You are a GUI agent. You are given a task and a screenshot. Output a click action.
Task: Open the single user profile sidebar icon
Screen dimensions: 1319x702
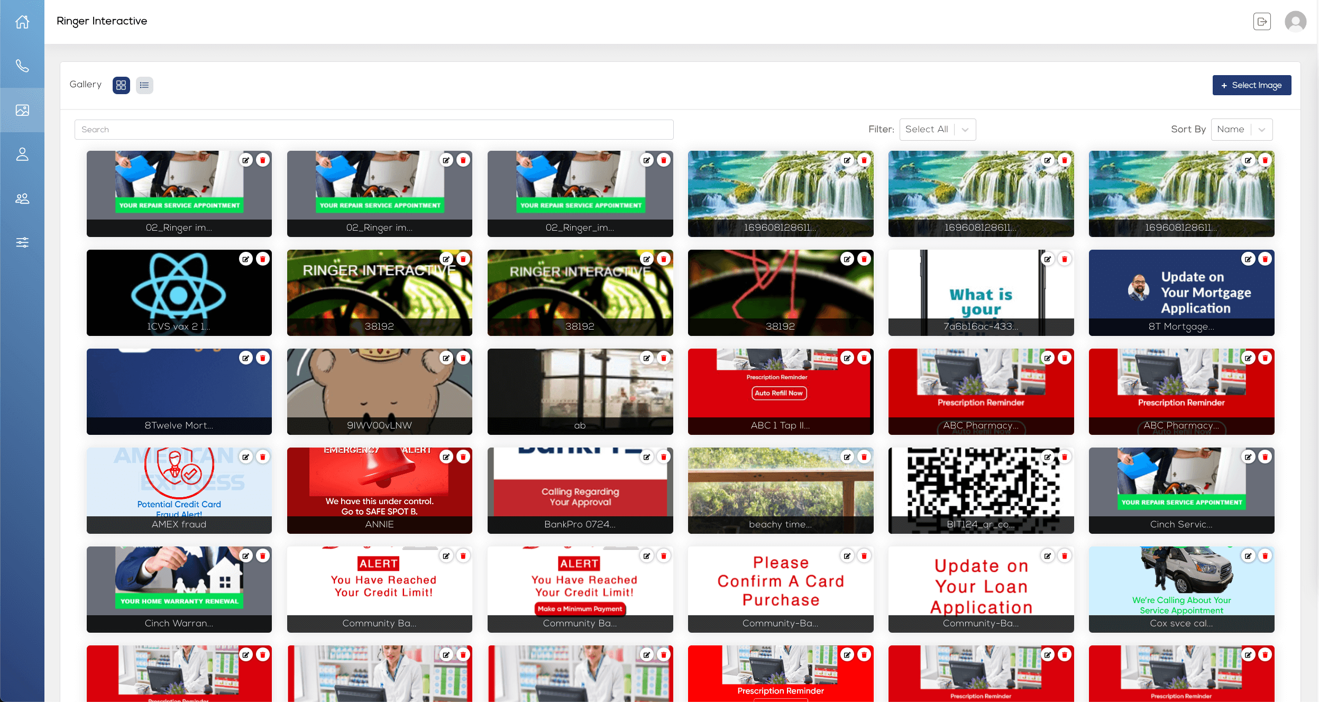coord(22,154)
